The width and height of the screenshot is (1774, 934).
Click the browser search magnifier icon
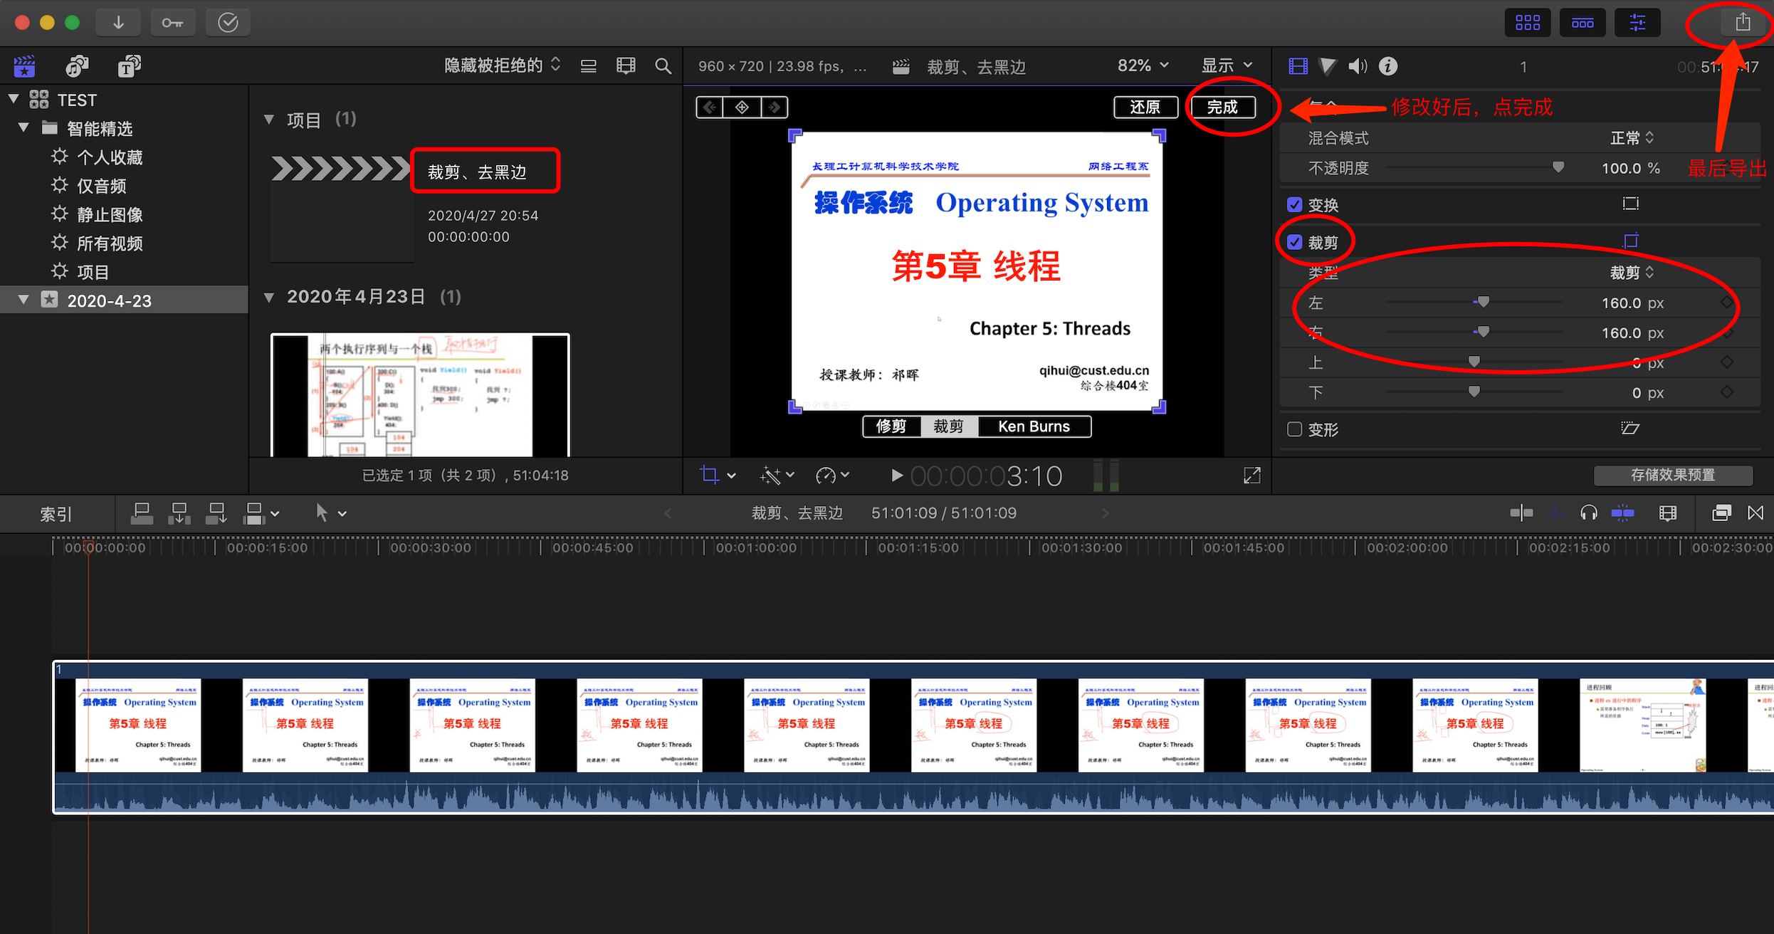point(663,66)
